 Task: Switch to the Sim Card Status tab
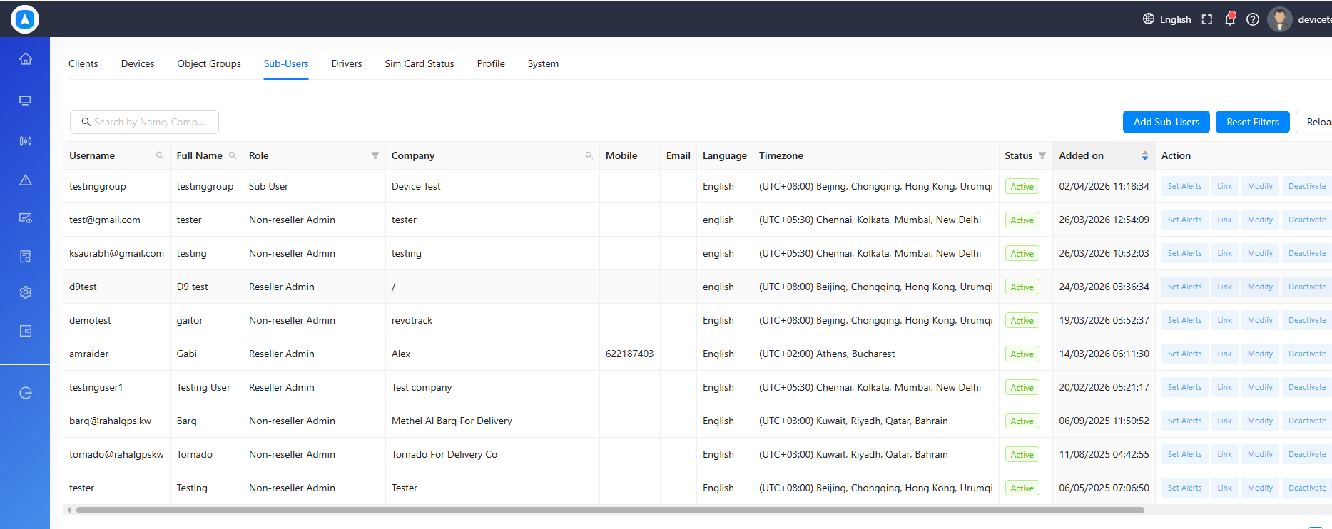(x=420, y=63)
